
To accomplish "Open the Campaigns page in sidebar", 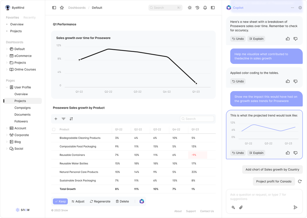I will (x=23, y=108).
